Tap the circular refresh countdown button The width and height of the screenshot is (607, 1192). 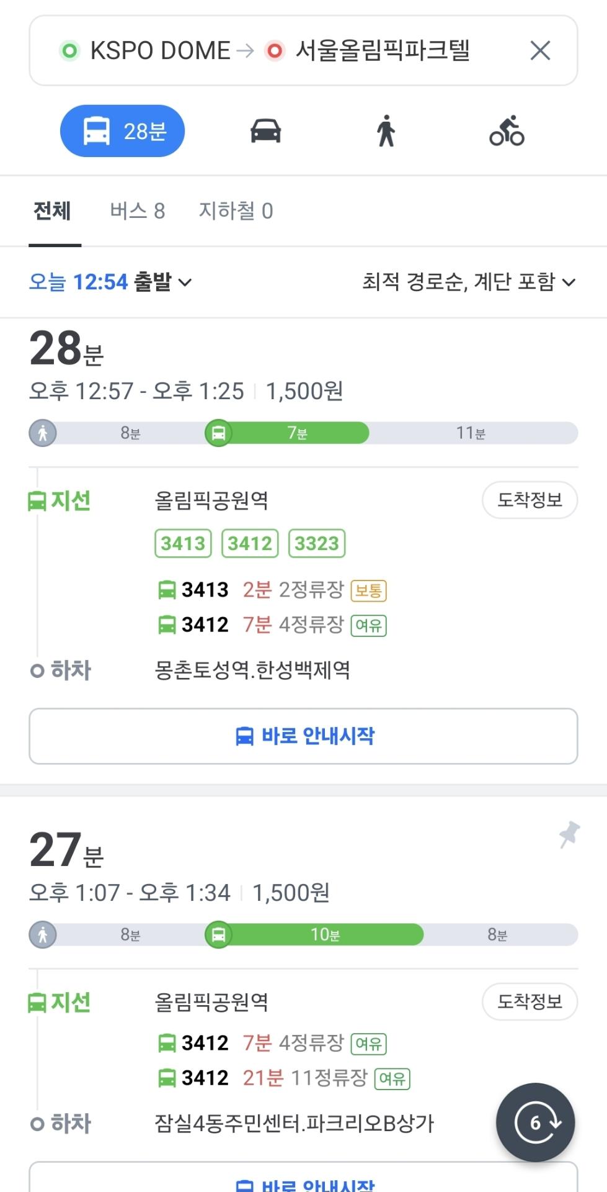[536, 1122]
